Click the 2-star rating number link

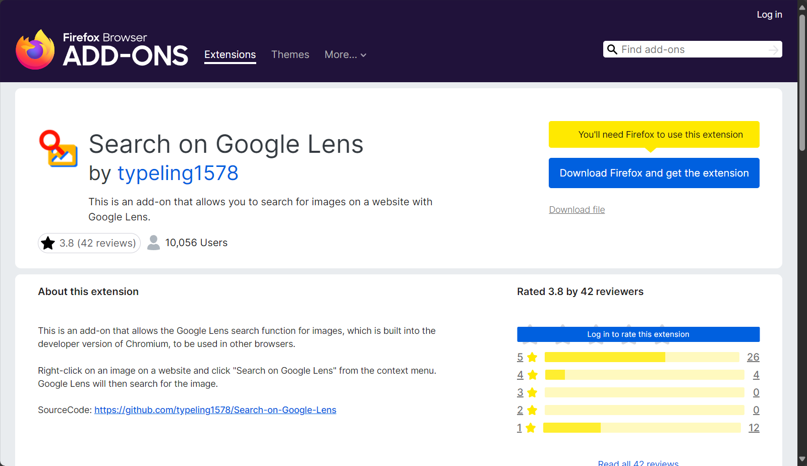coord(520,410)
